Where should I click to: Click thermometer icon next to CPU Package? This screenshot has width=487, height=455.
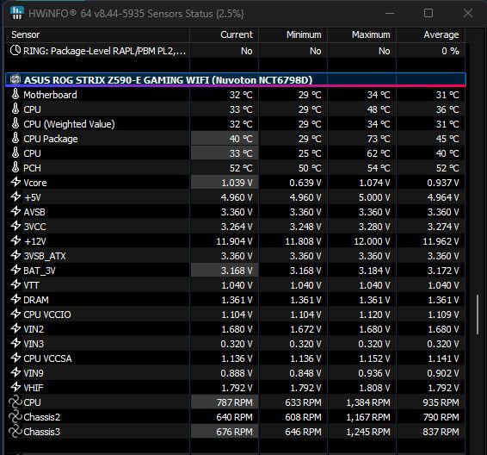[15, 139]
